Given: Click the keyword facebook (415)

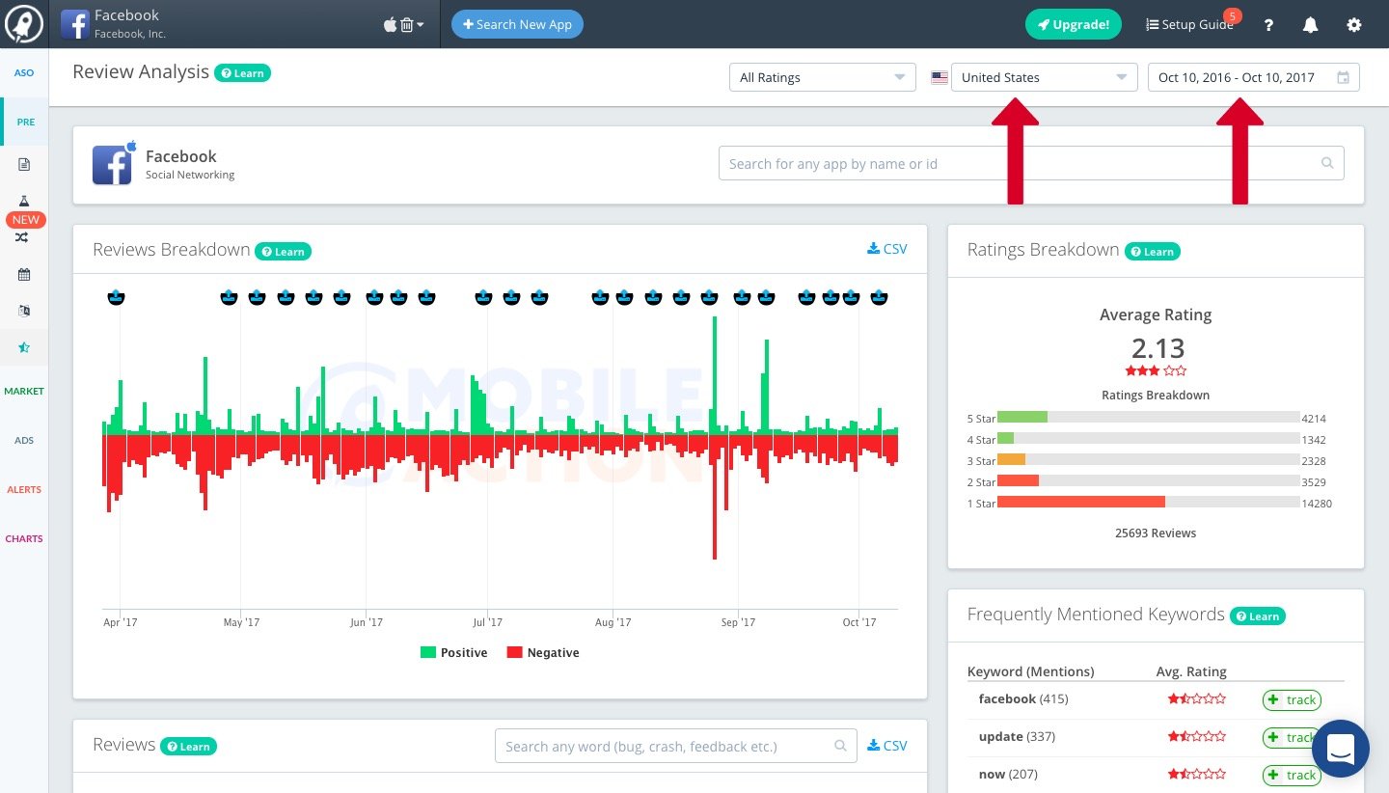Looking at the screenshot, I should pyautogui.click(x=1023, y=699).
